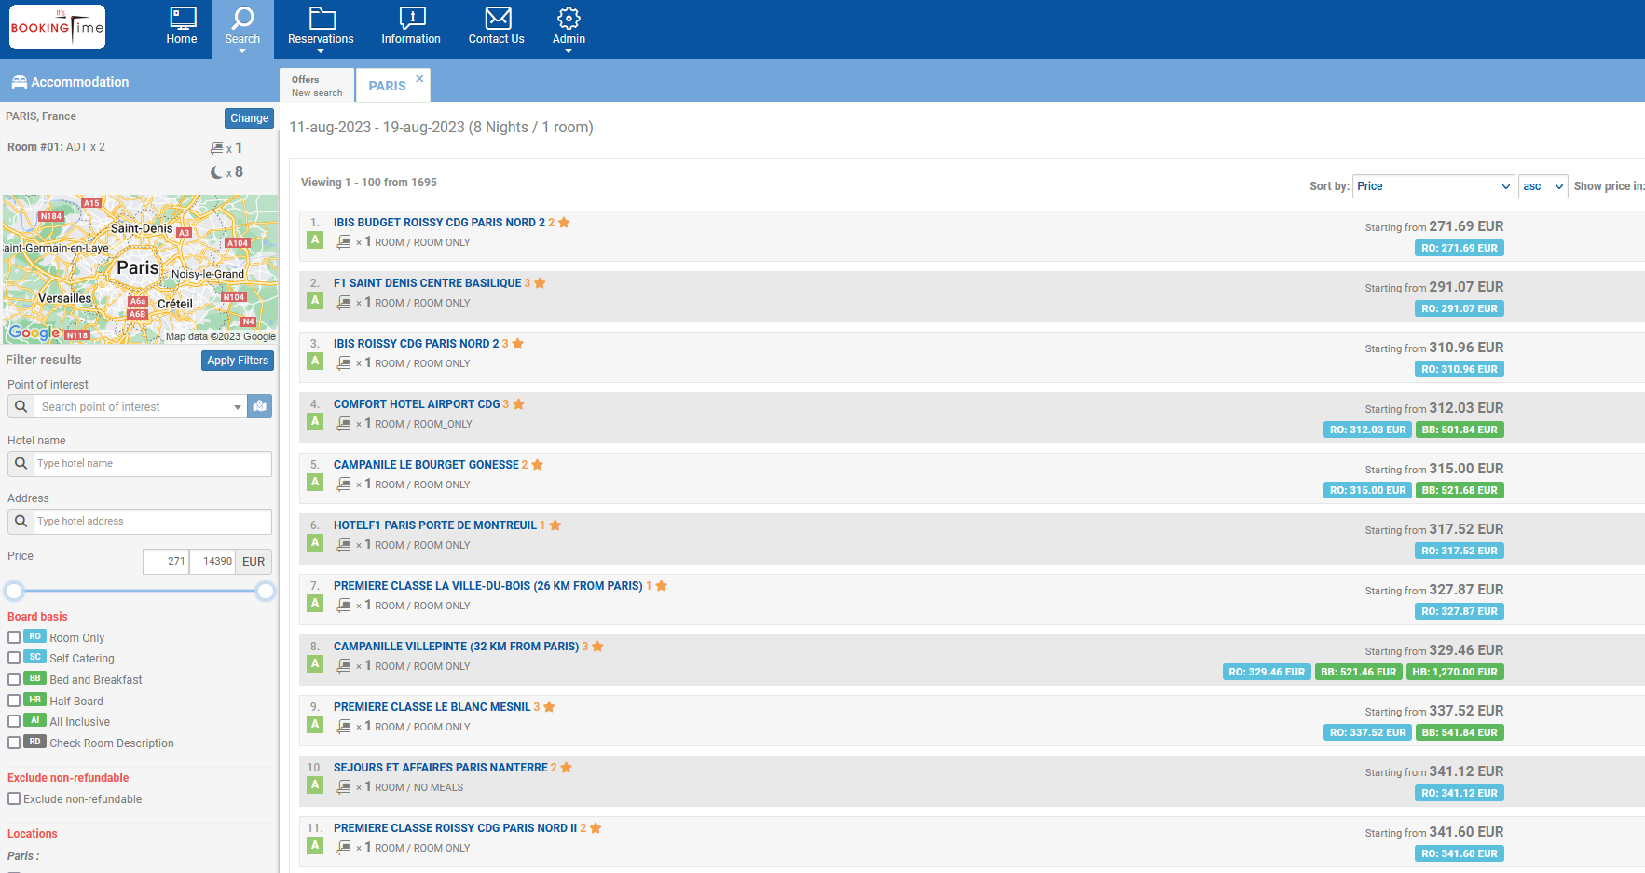The height and width of the screenshot is (873, 1645).
Task: Click the Accommodation bed icon in sidebar header
Action: (19, 82)
